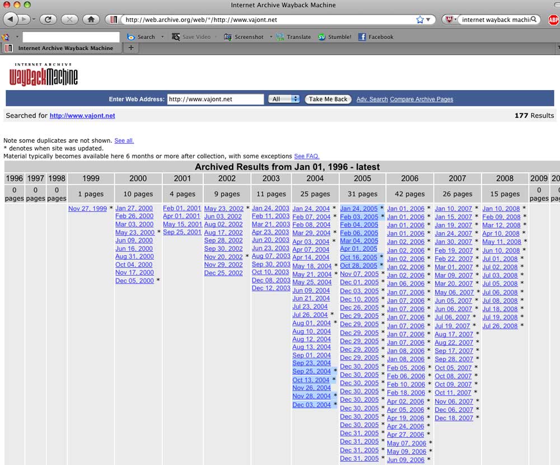Expand the dropdown arrow next to Screenshot

[271, 37]
